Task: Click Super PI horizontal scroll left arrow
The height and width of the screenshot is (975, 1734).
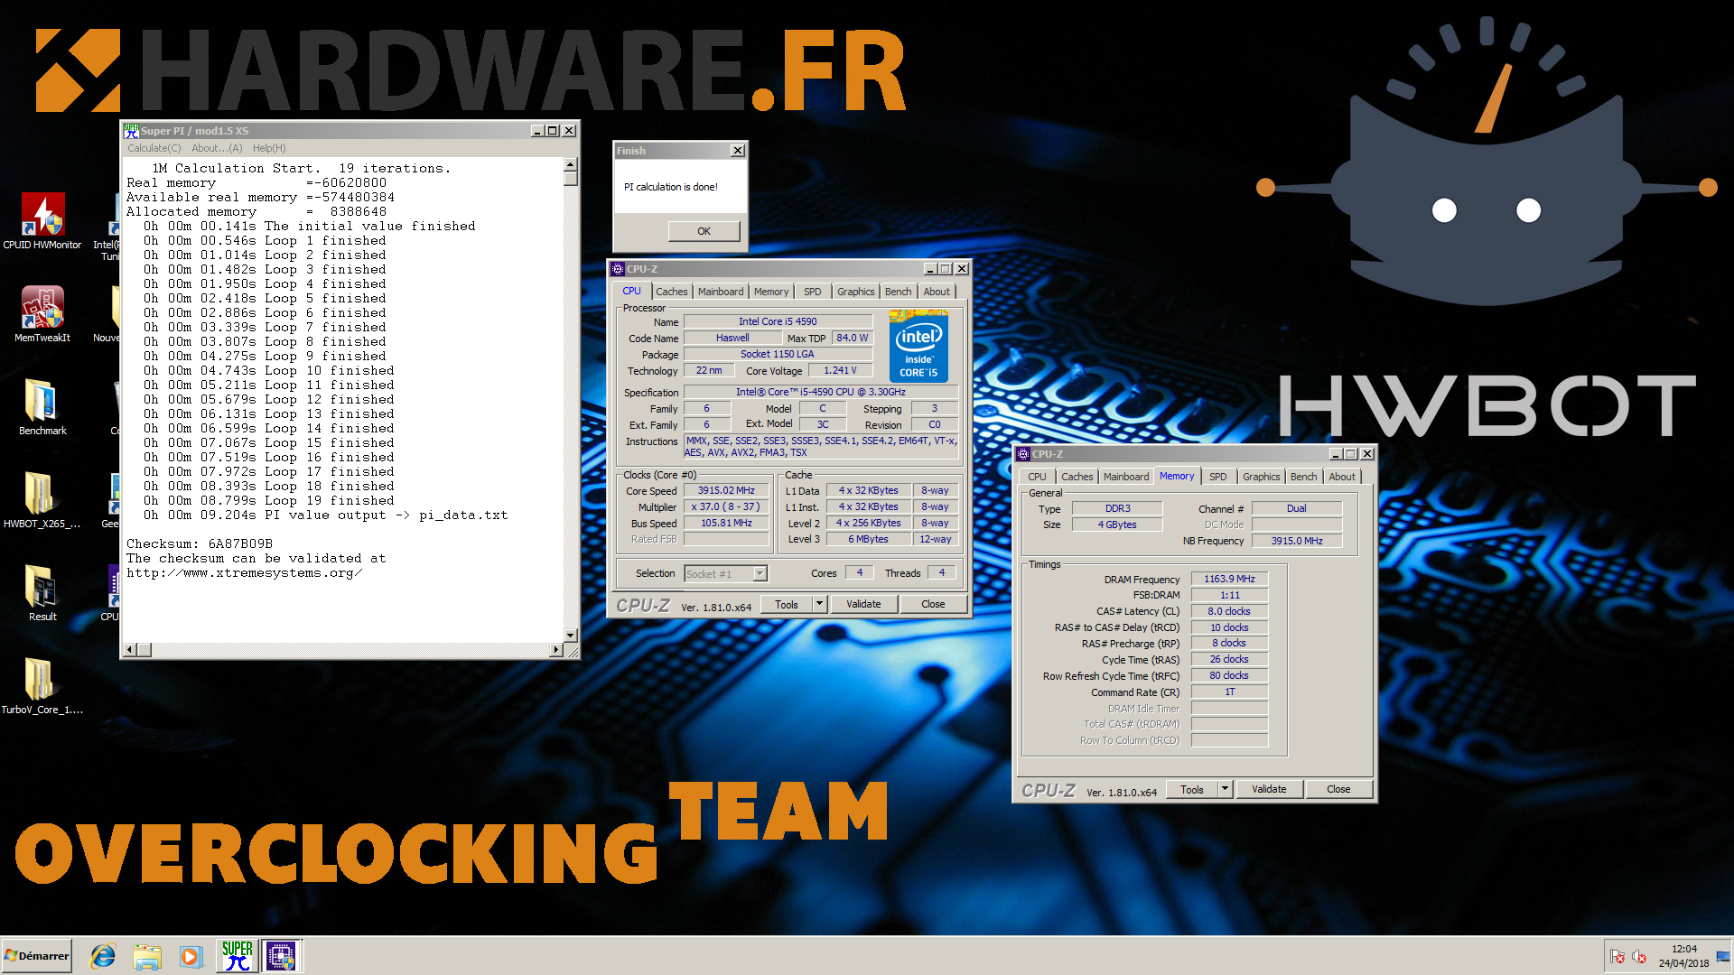Action: coord(129,650)
